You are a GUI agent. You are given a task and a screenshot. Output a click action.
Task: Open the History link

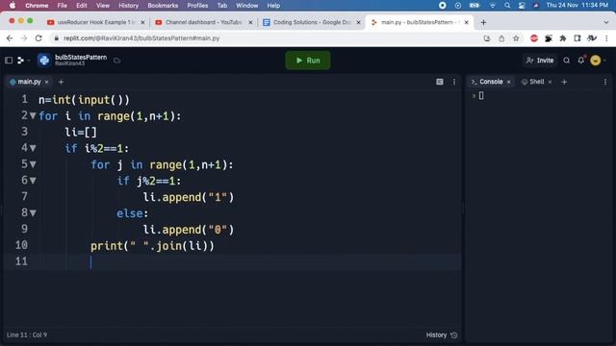click(442, 335)
